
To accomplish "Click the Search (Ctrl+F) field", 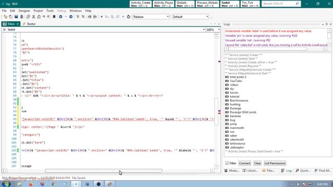I will (281, 4).
